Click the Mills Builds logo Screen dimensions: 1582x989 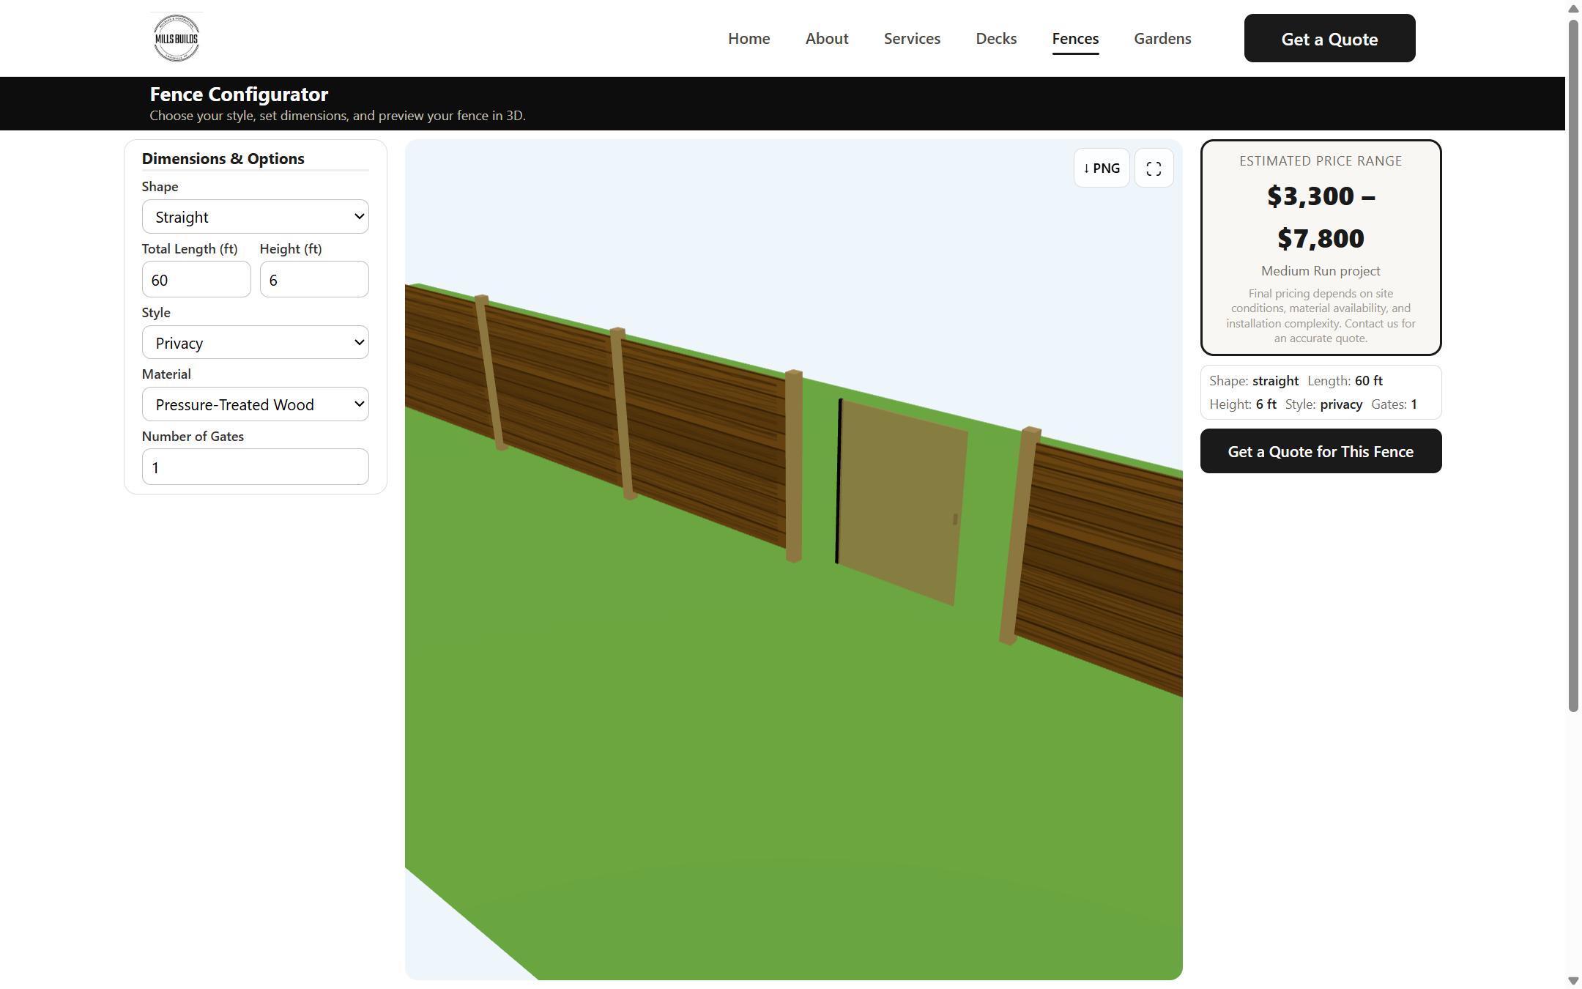[x=177, y=38]
